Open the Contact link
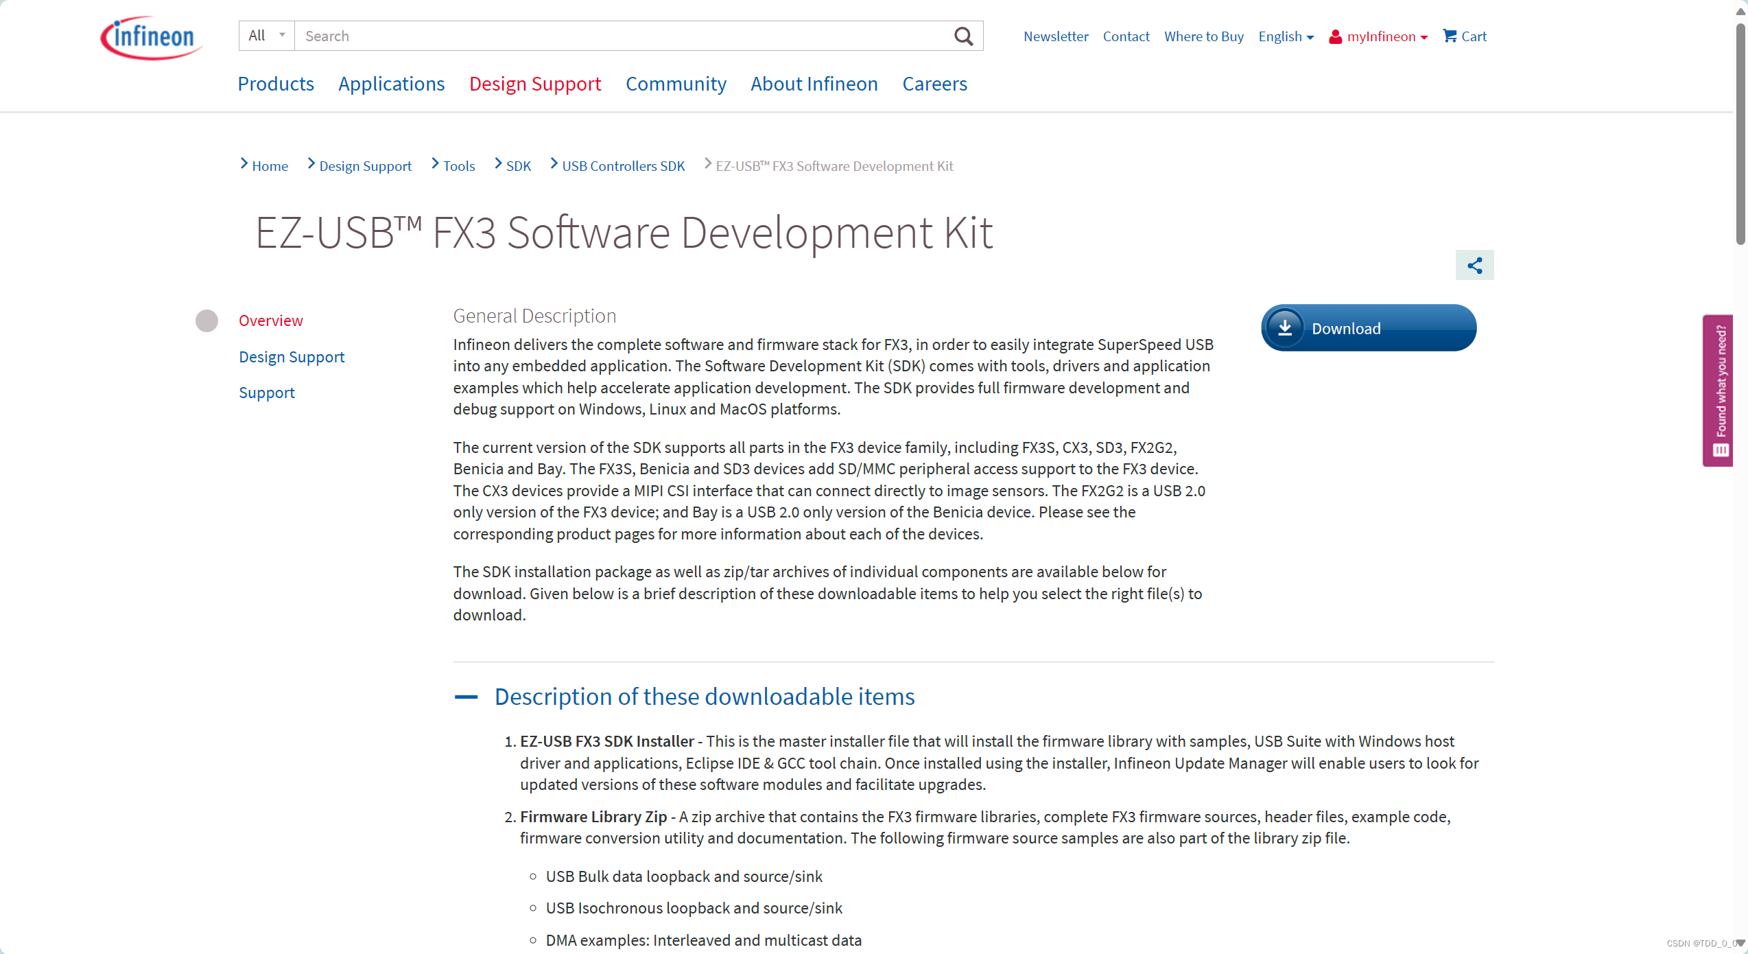Screen dimensions: 1748x954 [1126, 36]
